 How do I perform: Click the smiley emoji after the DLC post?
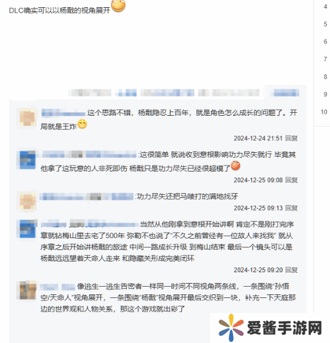tap(118, 6)
